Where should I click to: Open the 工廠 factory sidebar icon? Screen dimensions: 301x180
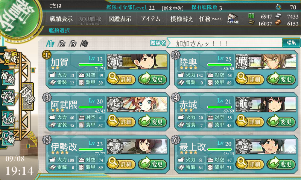pos(8,138)
